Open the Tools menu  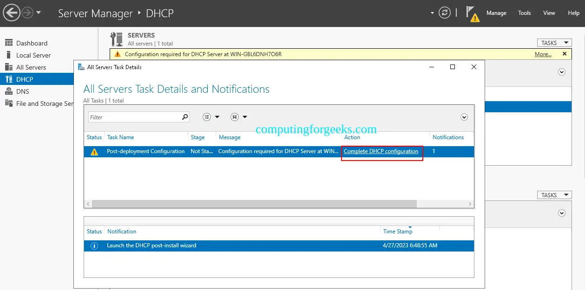tap(524, 13)
